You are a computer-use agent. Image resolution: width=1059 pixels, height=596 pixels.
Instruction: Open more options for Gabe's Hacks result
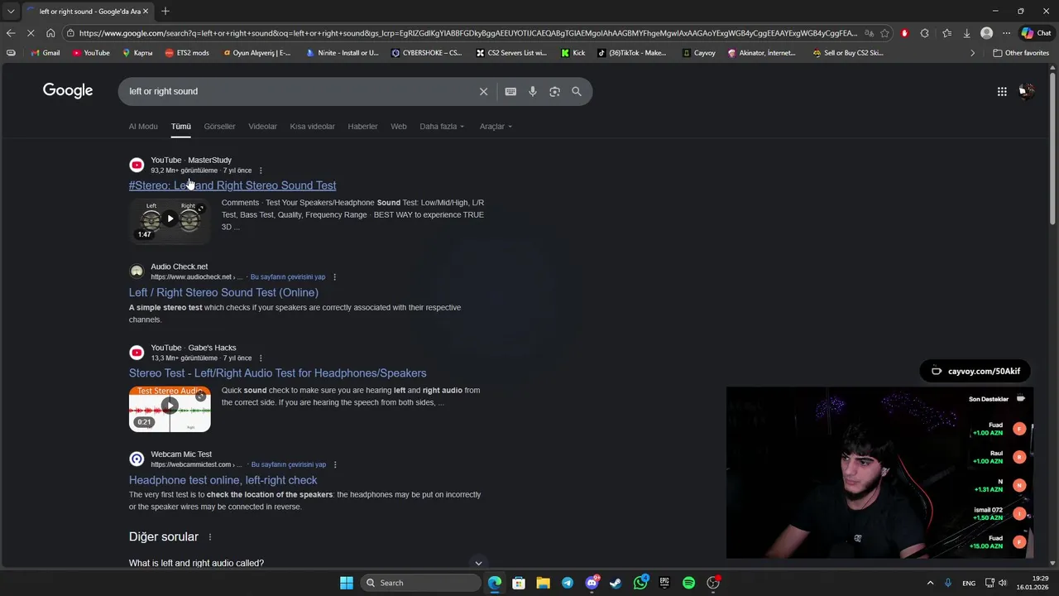261,358
